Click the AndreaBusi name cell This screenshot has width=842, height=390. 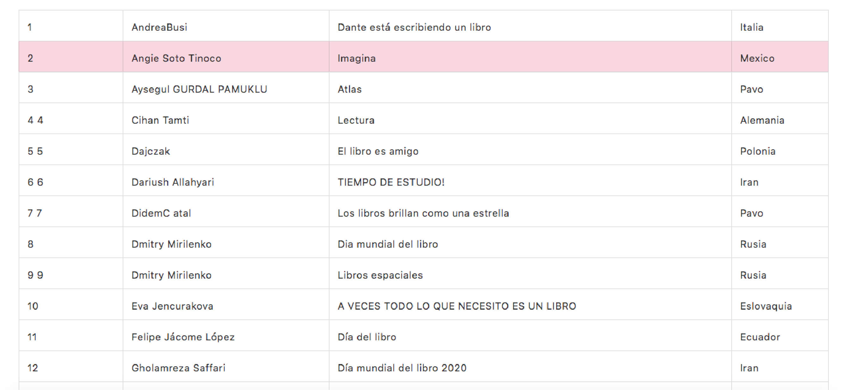[x=226, y=26]
